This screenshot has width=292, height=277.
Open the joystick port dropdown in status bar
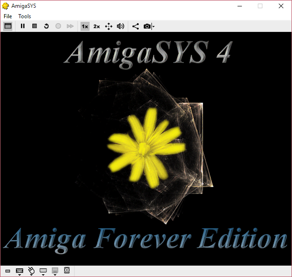click(43, 271)
